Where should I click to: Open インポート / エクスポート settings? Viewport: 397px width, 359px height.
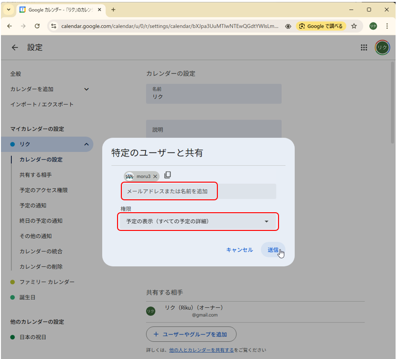click(x=42, y=104)
